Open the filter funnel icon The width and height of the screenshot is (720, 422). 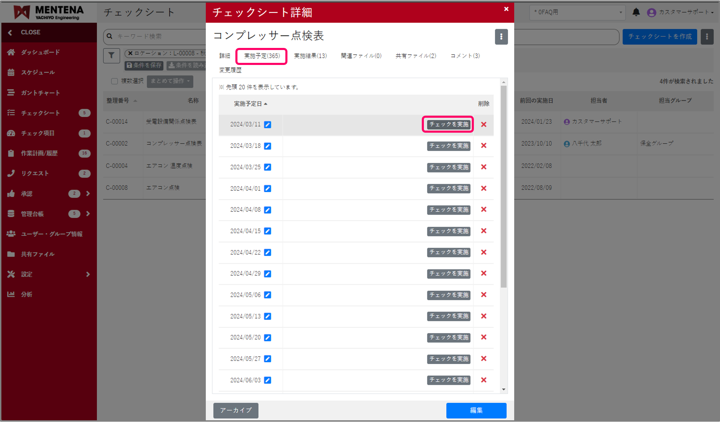click(x=111, y=56)
